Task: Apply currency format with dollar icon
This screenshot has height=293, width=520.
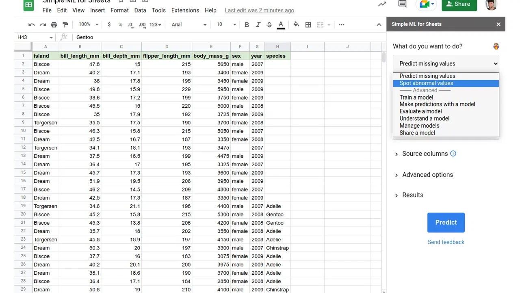Action: [109, 25]
